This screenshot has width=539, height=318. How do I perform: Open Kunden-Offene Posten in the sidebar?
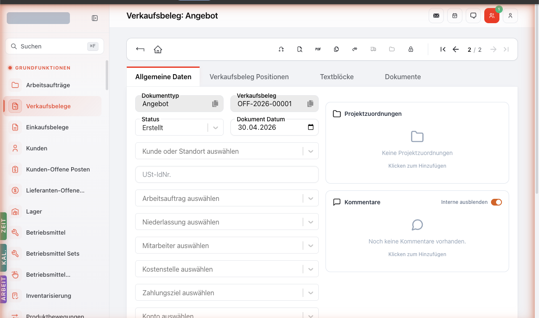[52, 169]
